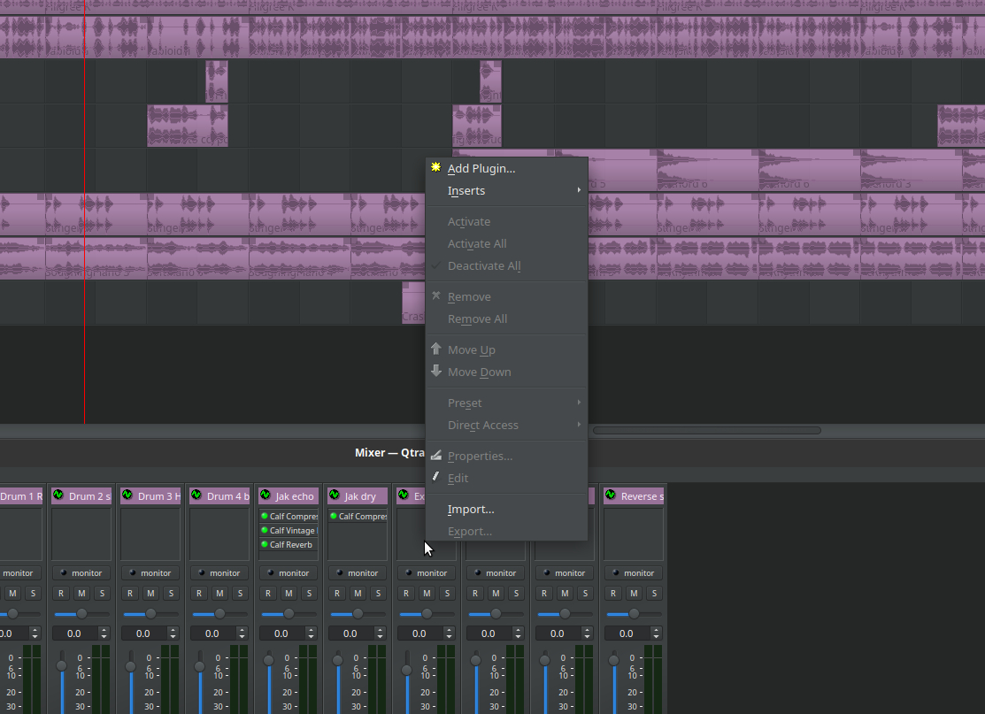
Task: Click the Add Plugin star icon
Action: coord(436,167)
